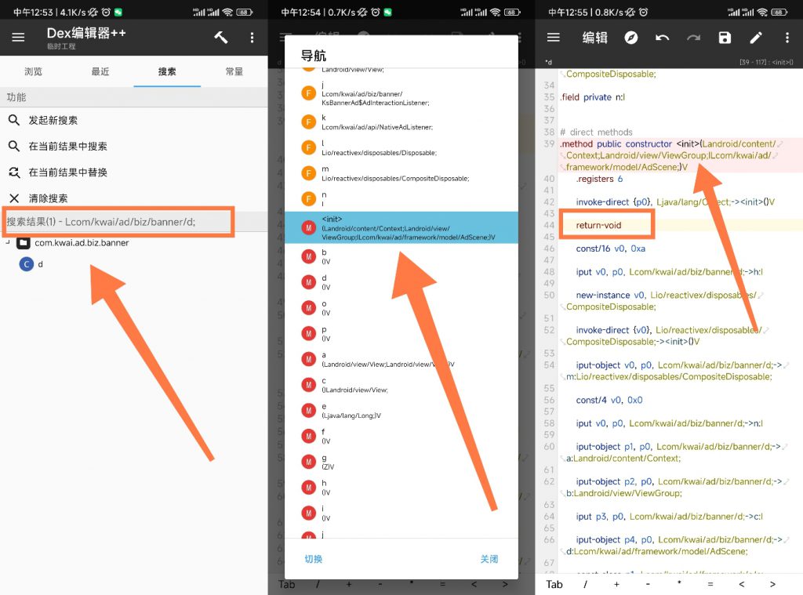The image size is (803, 595).
Task: Open class d in search results
Action: click(x=39, y=264)
